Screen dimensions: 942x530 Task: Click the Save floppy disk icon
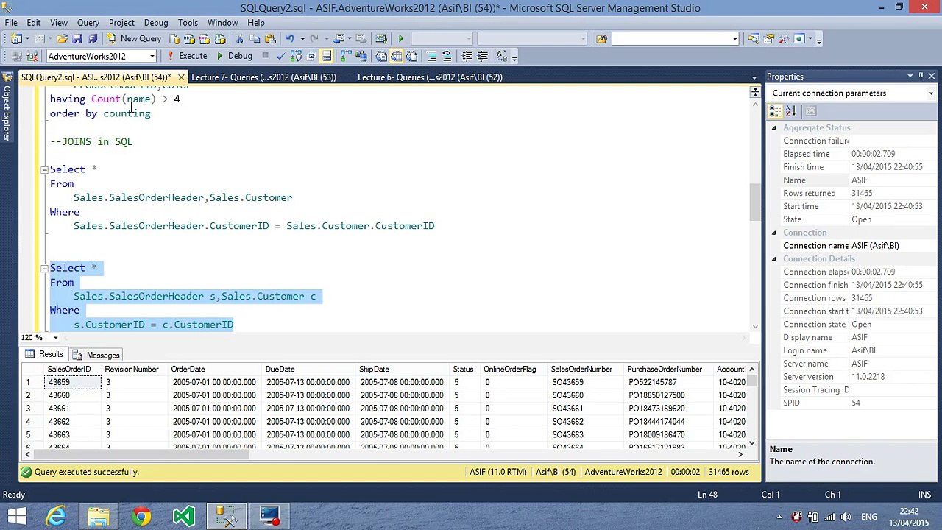coord(77,38)
